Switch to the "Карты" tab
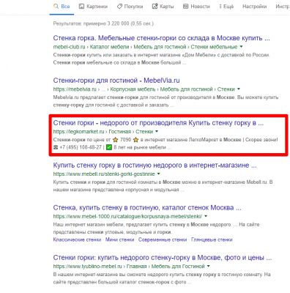Image resolution: width=290 pixels, height=293 pixels. click(163, 7)
